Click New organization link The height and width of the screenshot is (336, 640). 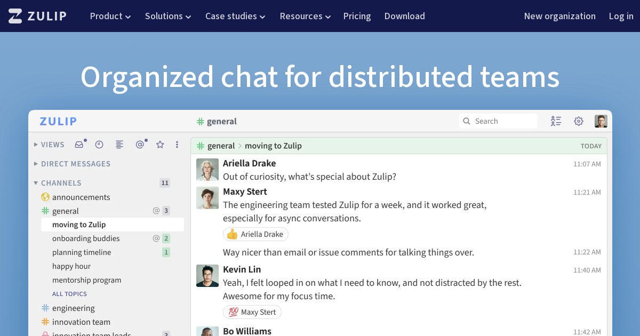559,16
